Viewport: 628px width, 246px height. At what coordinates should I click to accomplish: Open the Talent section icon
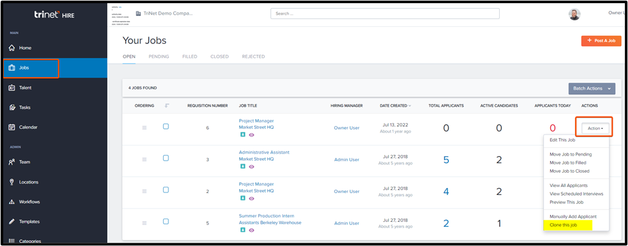11,88
